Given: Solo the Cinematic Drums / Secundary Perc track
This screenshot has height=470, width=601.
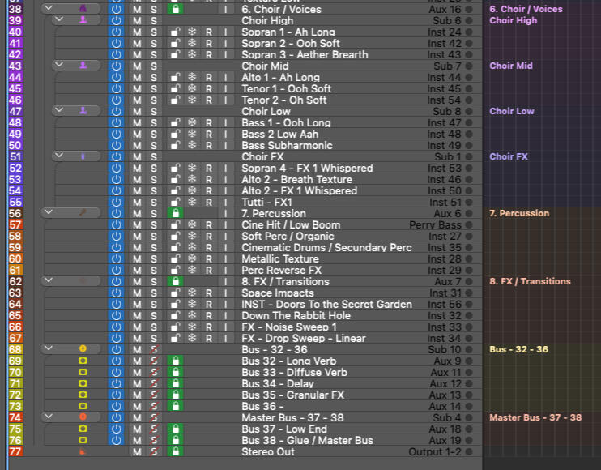Looking at the screenshot, I should tap(154, 248).
